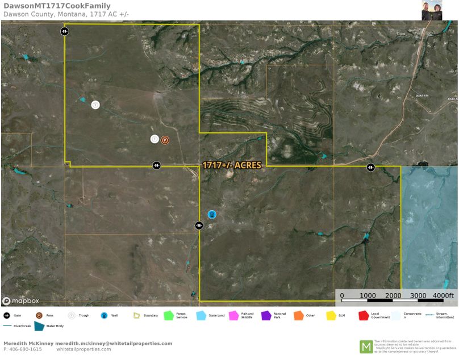Select the blue Well marker on the property
Viewport: 459px width, 355px height.
tap(212, 214)
